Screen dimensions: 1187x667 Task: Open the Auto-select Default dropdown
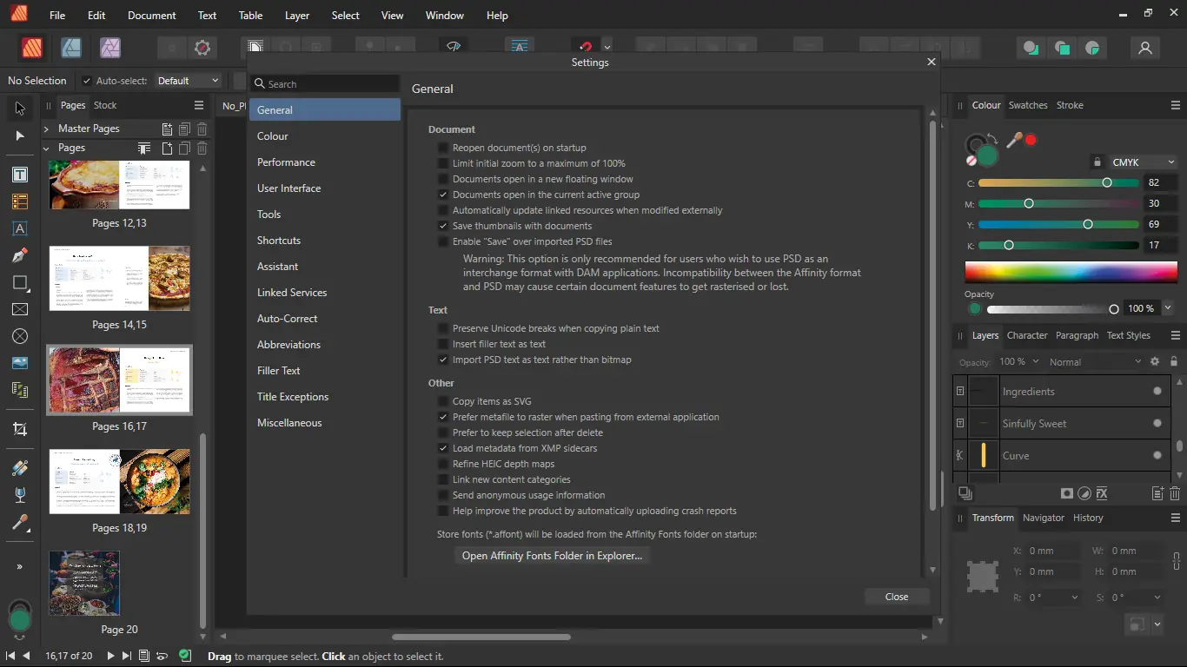tap(188, 81)
